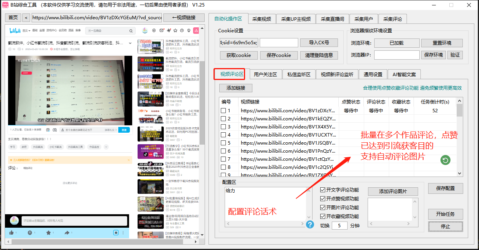Open the pink 投稿 upload icon

coord(197,30)
